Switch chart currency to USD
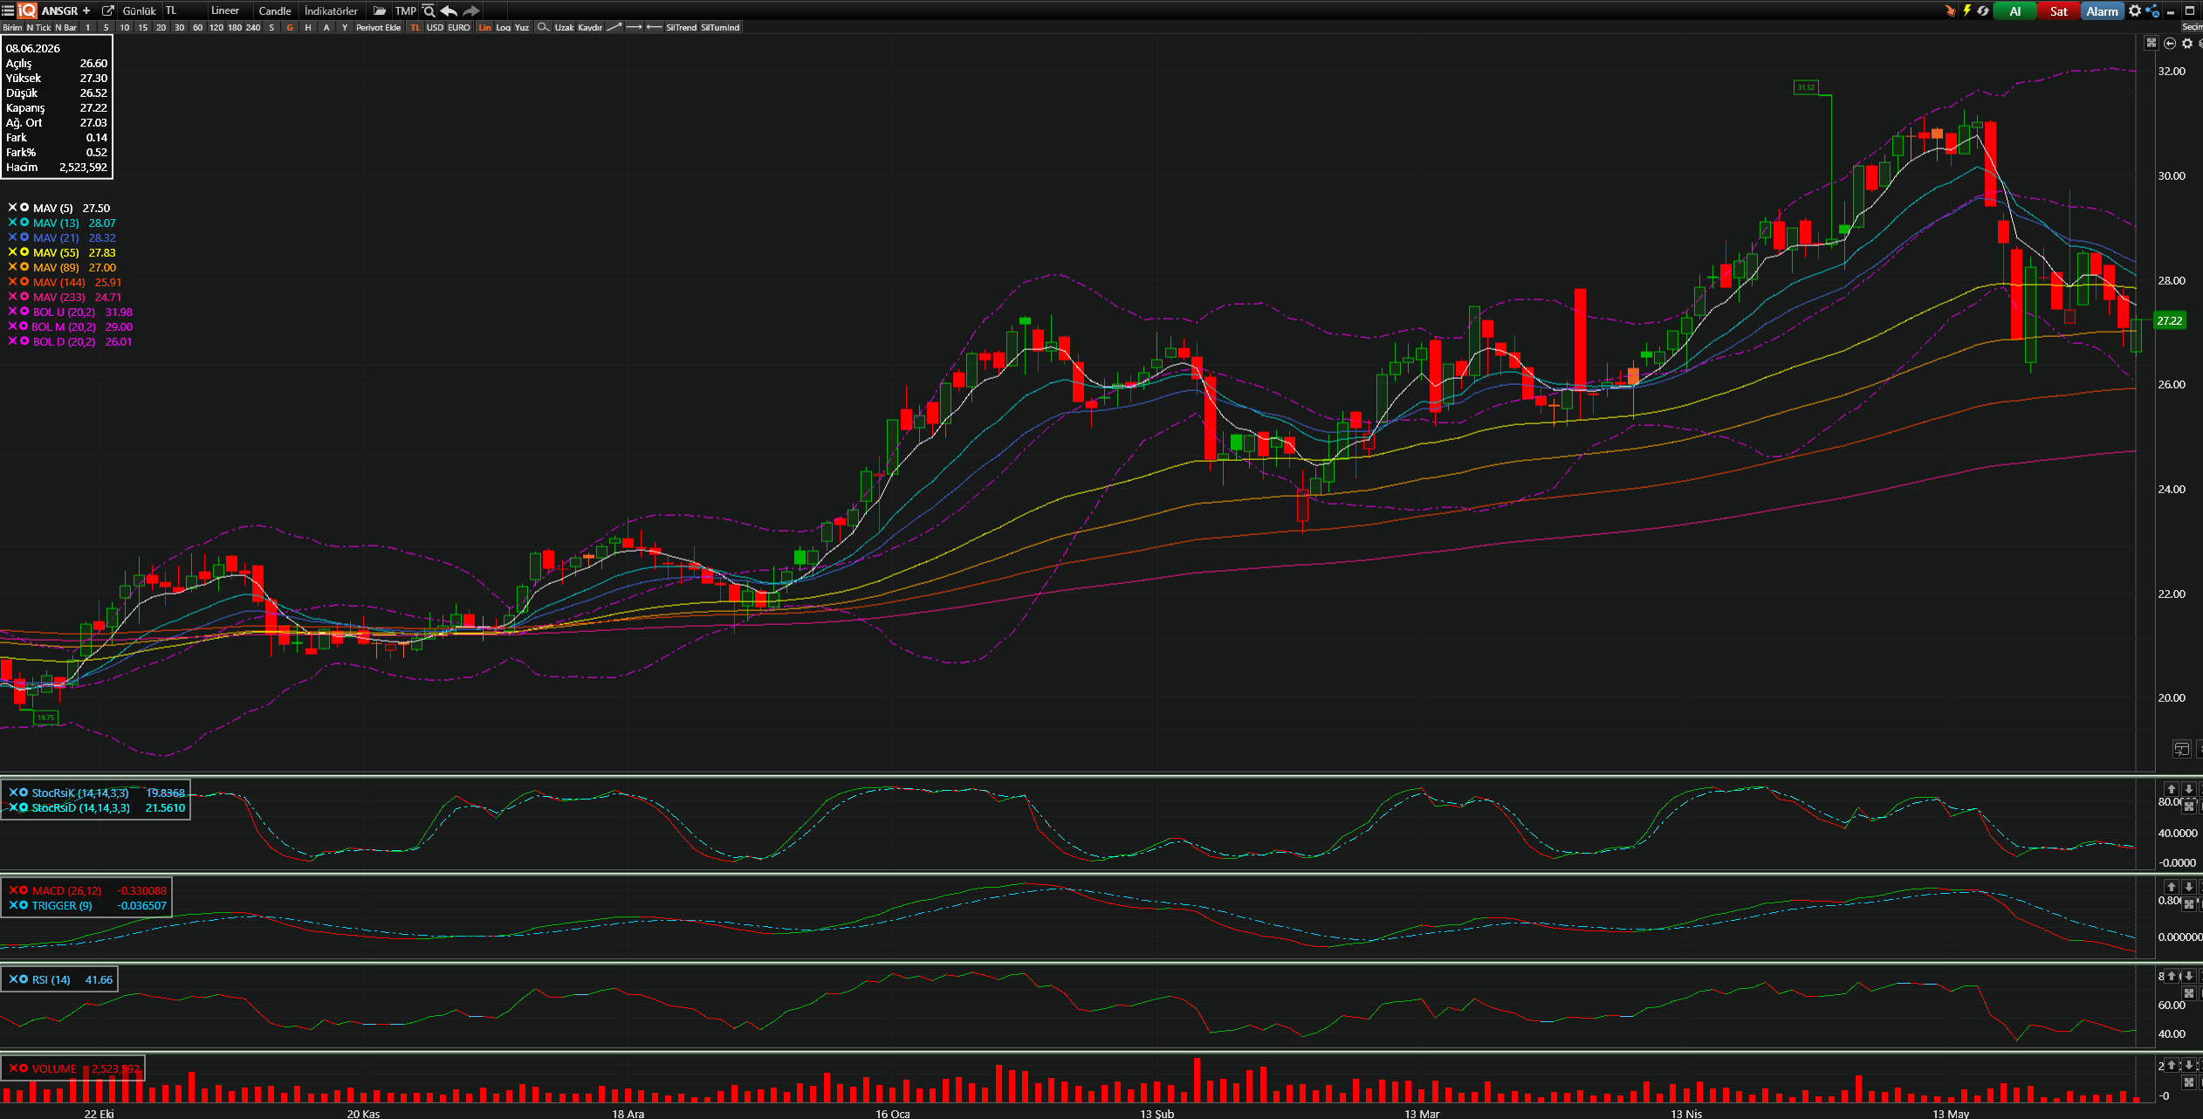Viewport: 2203px width, 1119px height. 435,27
